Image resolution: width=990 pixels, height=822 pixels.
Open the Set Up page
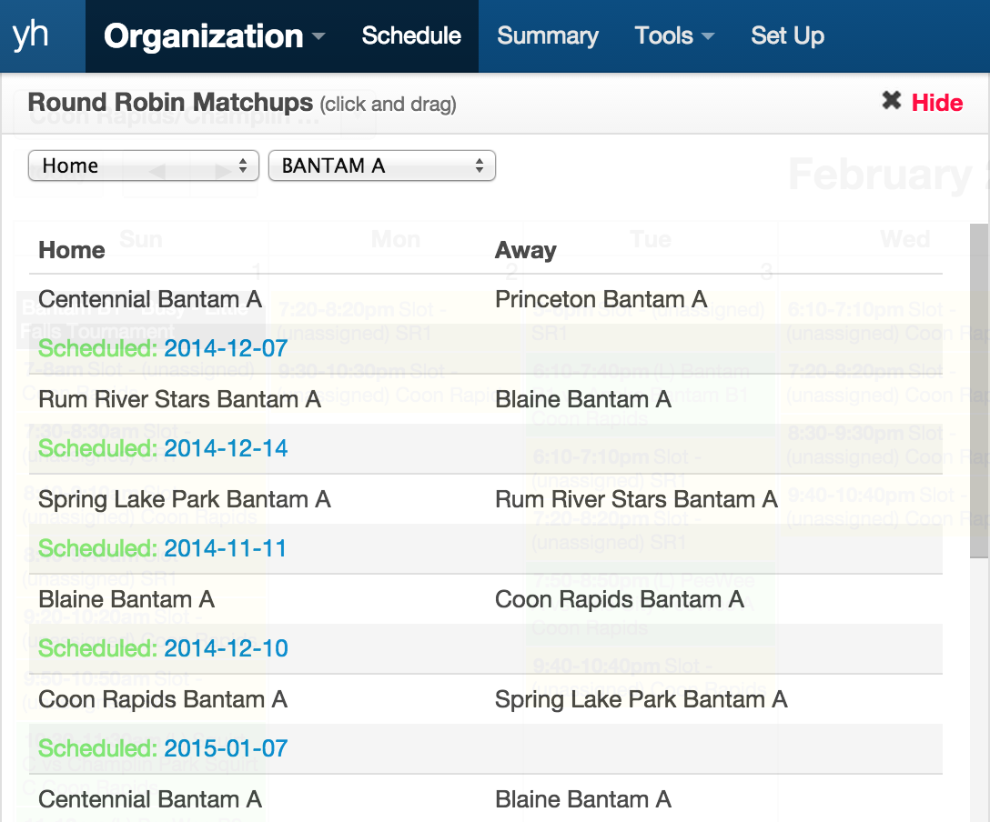[x=787, y=36]
